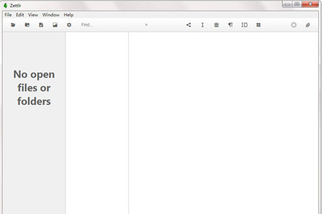Click into the Find search field
The image size is (322, 214).
(x=112, y=25)
